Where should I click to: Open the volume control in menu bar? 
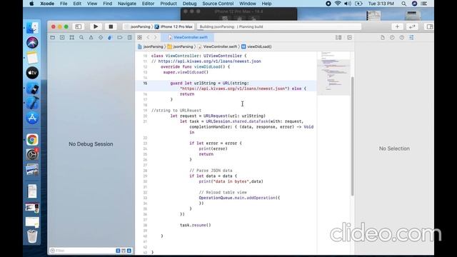point(348,4)
